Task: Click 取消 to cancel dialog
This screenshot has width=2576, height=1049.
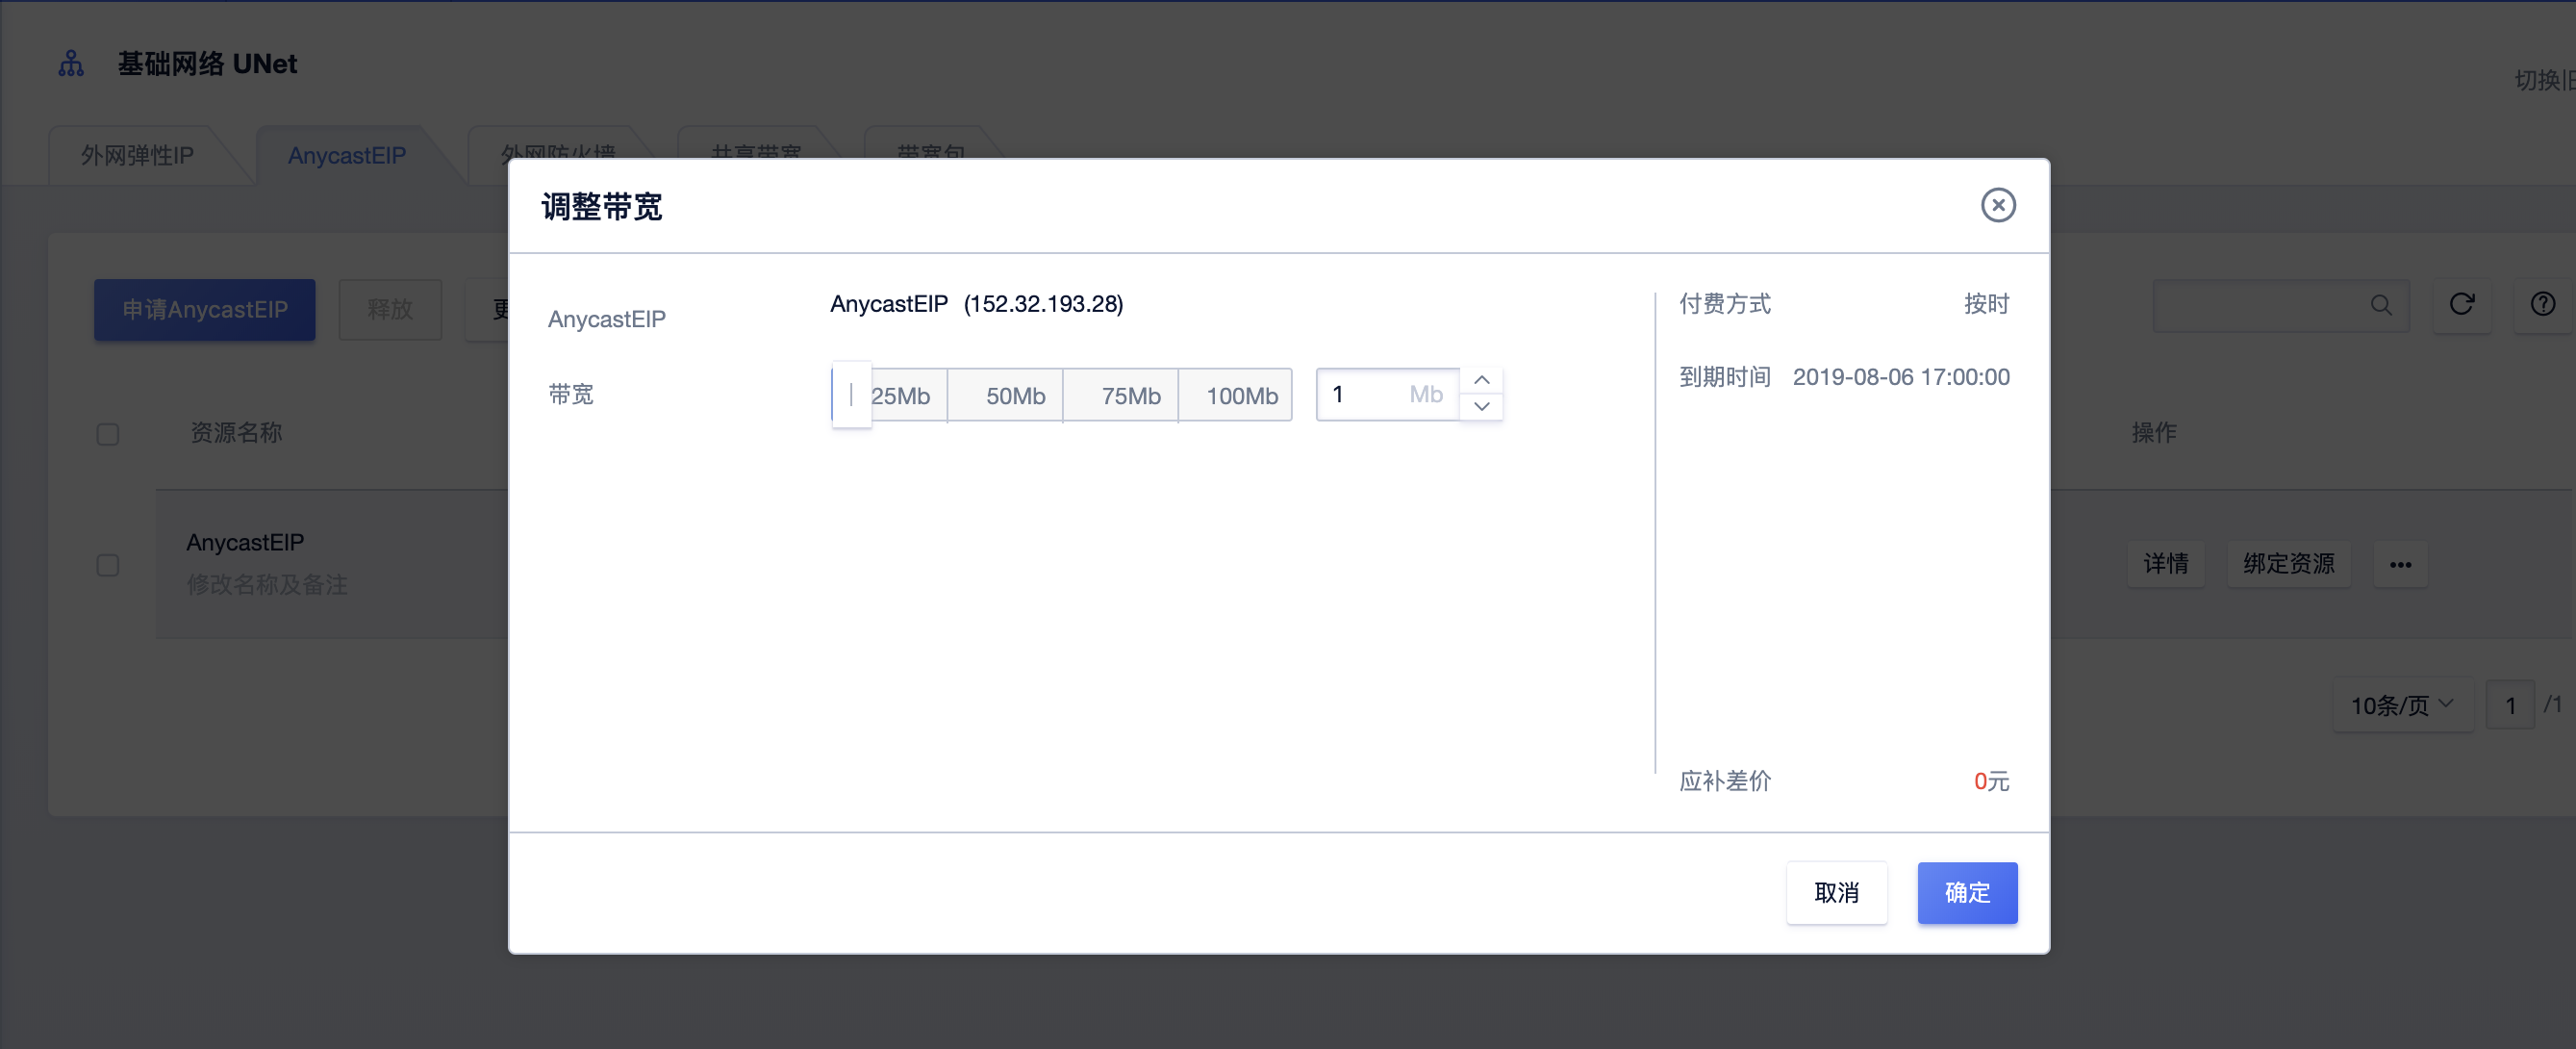Action: (x=1836, y=892)
